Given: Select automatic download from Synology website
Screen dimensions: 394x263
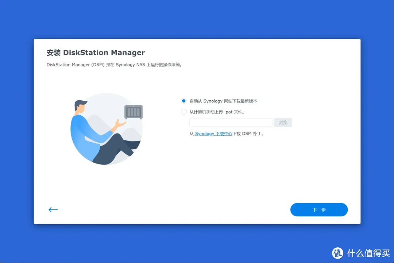Looking at the screenshot, I should 184,101.
